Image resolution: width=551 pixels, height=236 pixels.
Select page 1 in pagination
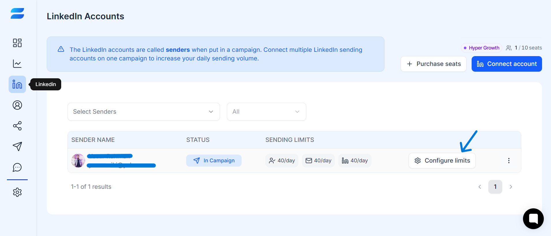495,187
